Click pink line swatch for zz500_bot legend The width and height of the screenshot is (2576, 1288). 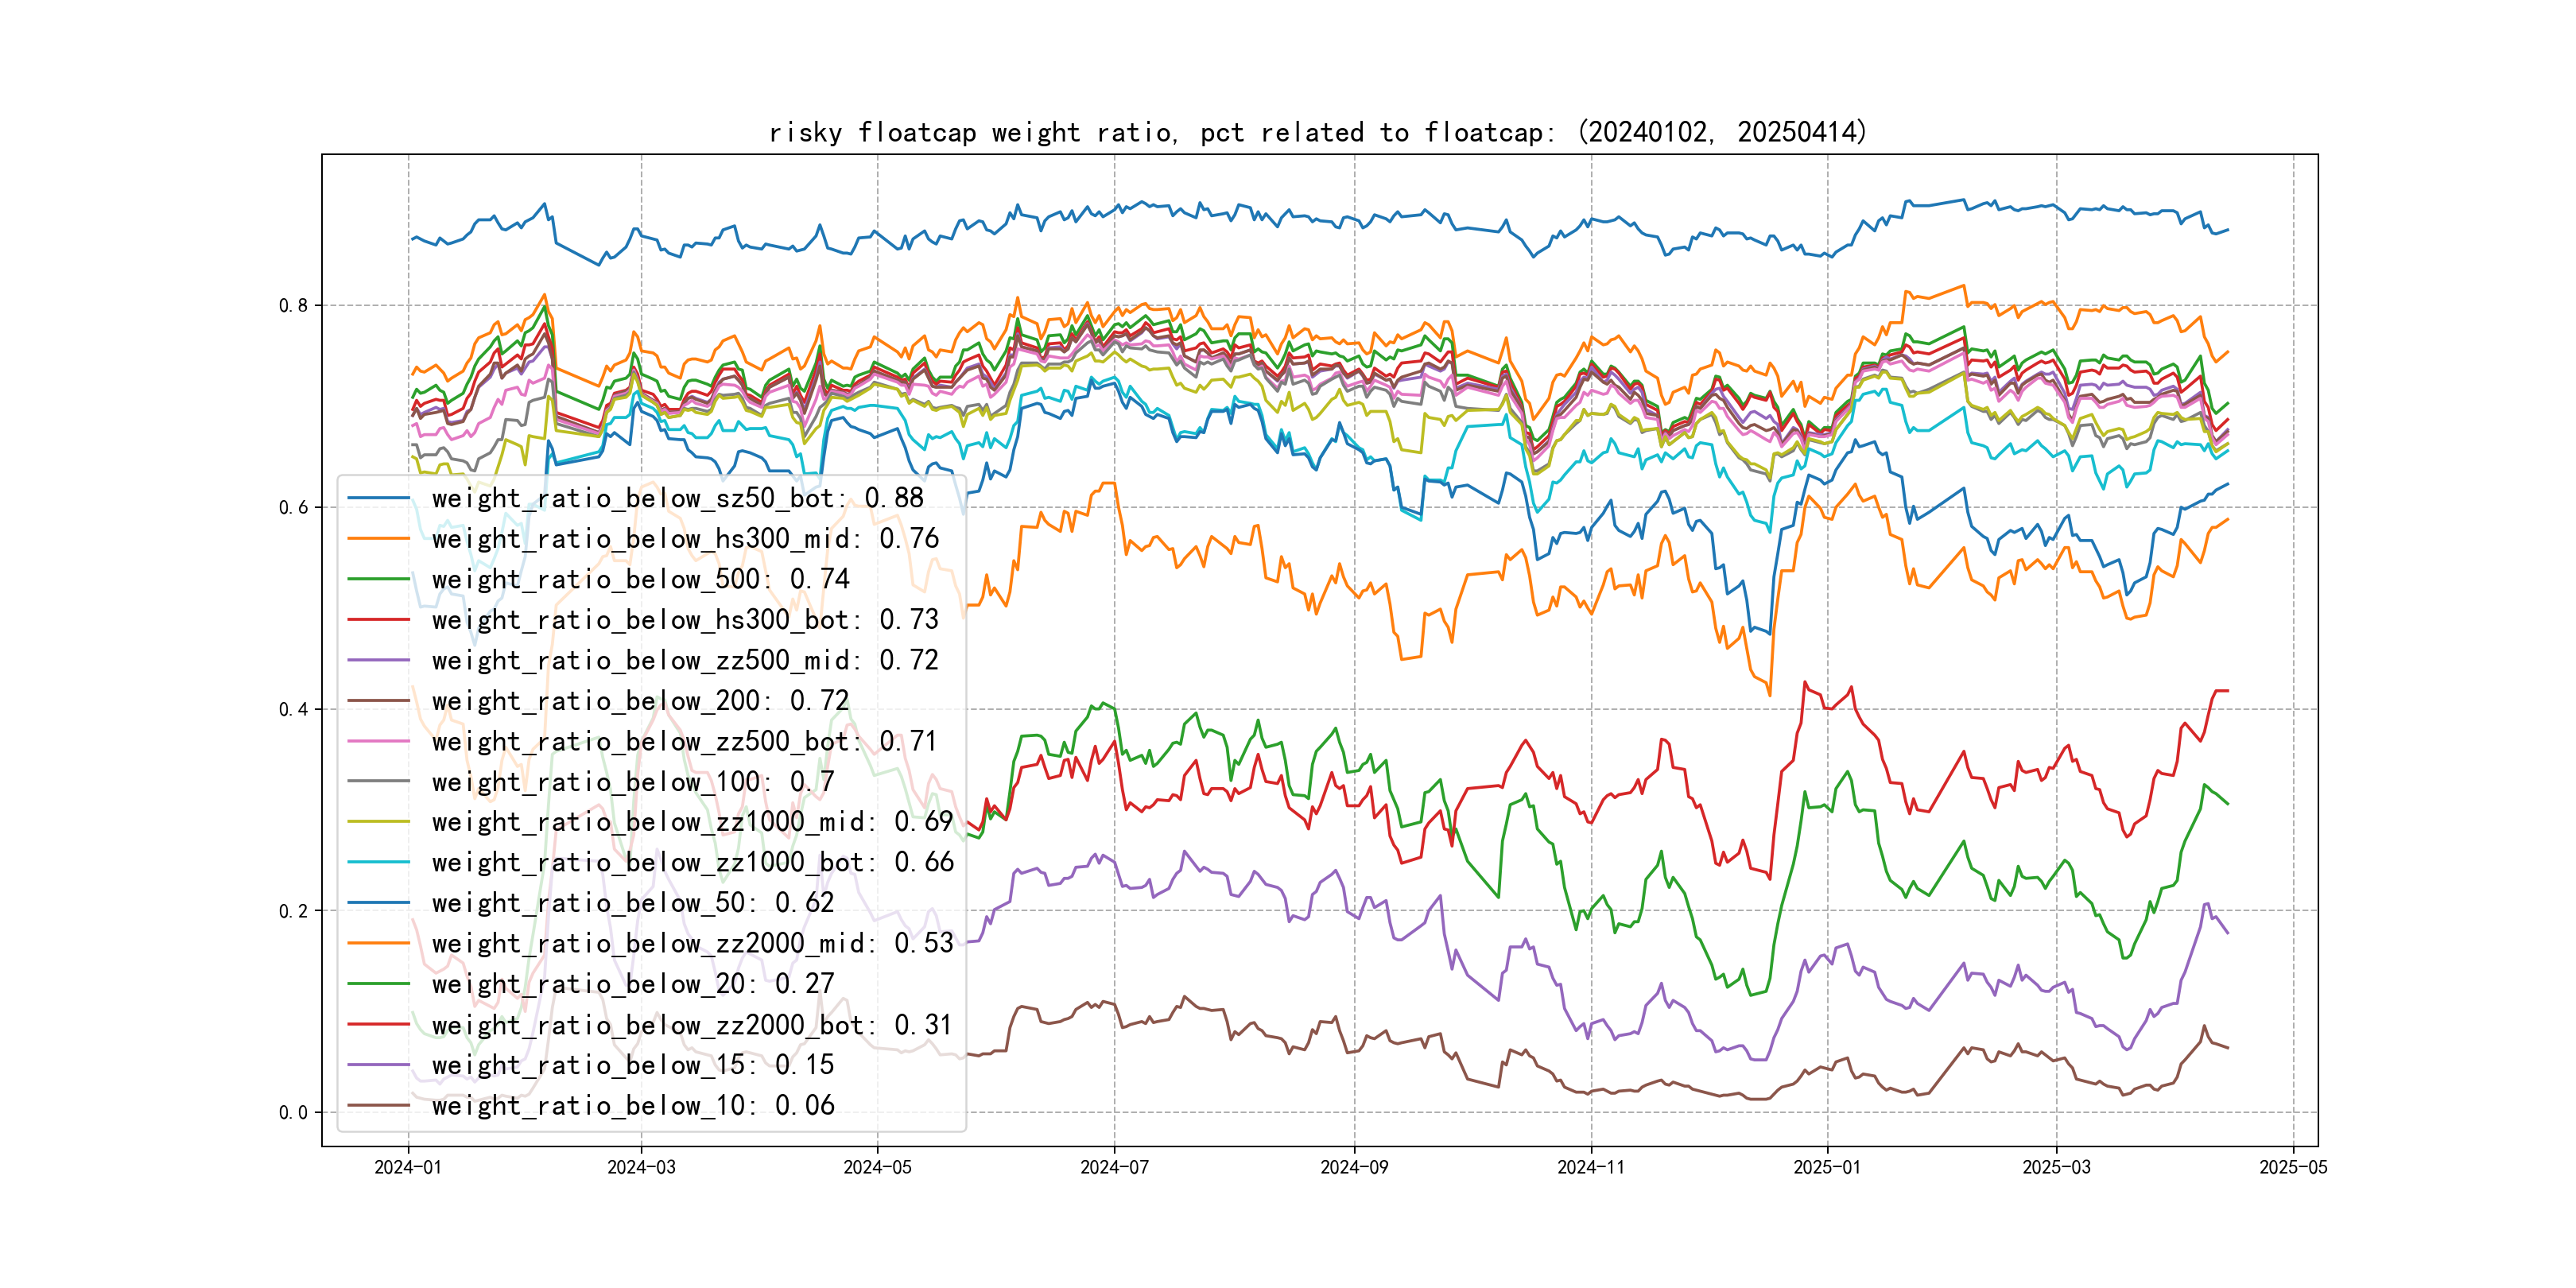click(378, 741)
